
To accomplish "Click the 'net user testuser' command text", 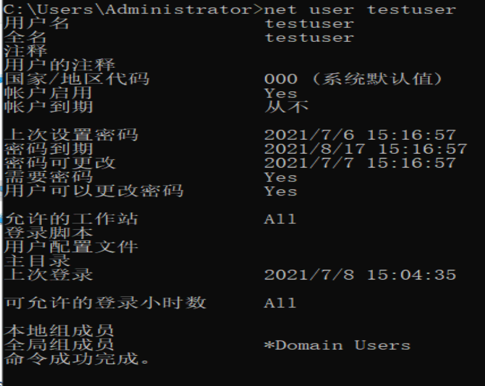I will (360, 10).
